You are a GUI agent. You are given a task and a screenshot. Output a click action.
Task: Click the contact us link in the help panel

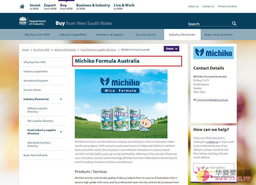(212, 142)
